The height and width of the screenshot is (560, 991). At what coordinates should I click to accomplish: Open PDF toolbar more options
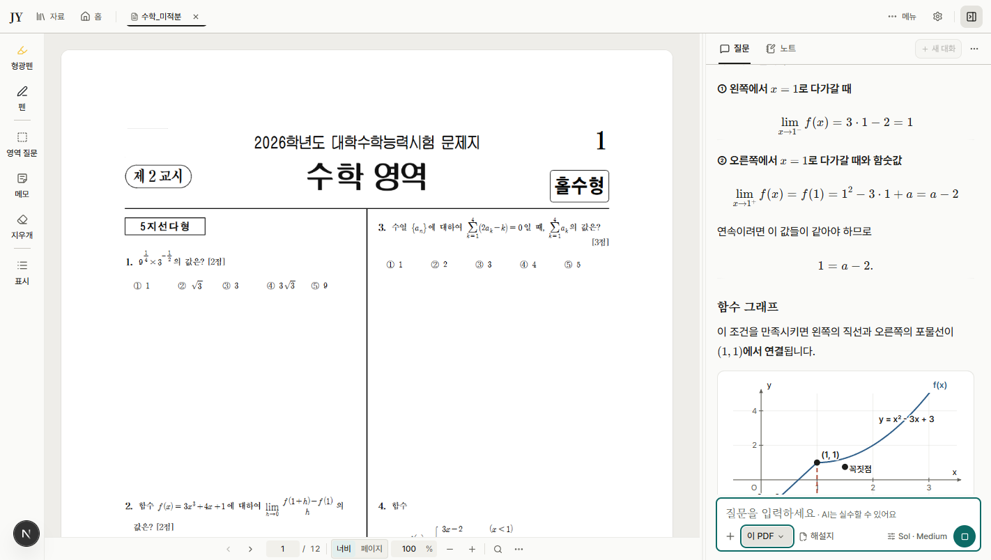(519, 549)
